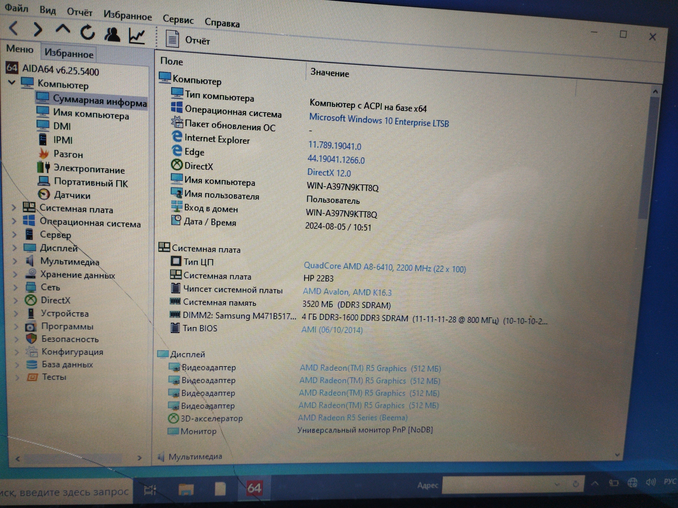Click the vertical scrollbar down arrow

618,455
